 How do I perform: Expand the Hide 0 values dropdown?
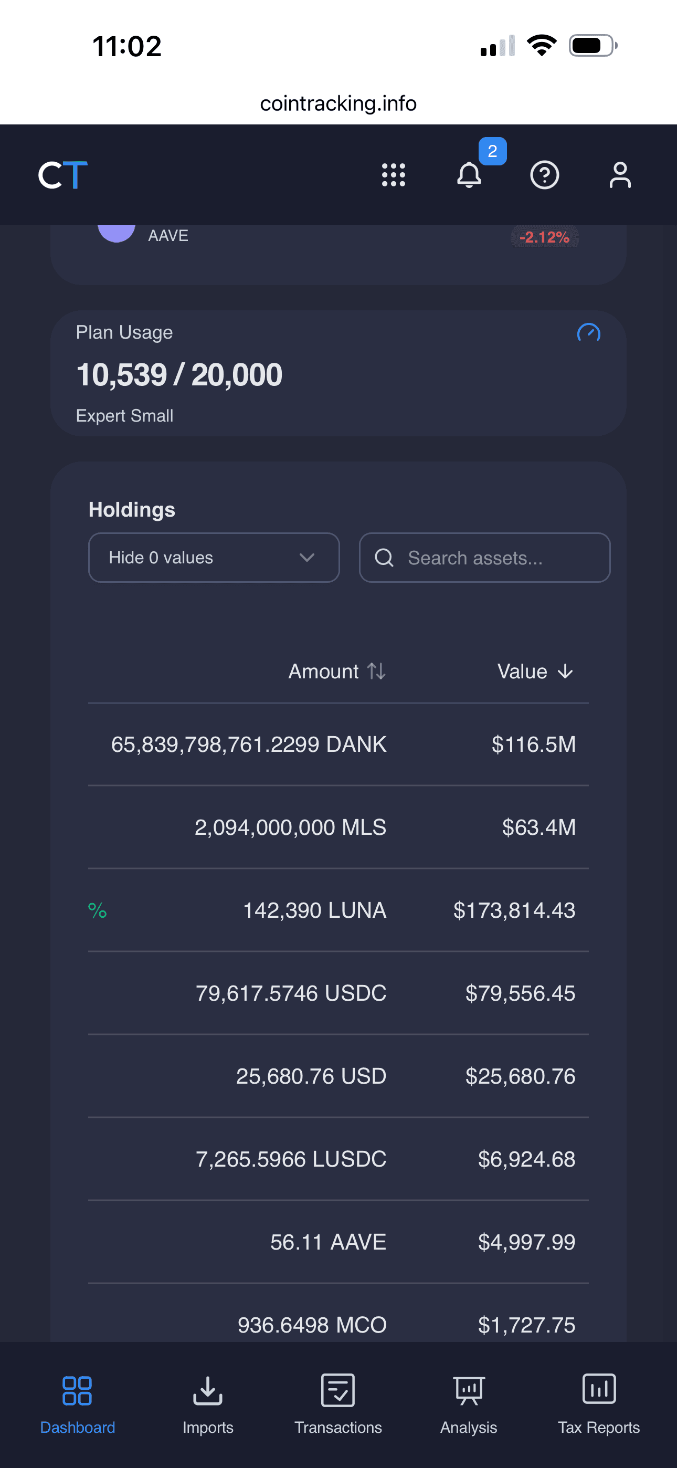(x=214, y=558)
